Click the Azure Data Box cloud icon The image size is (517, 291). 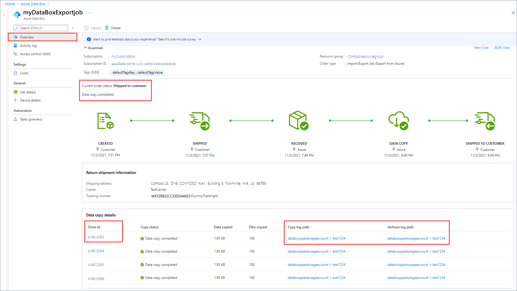point(17,14)
